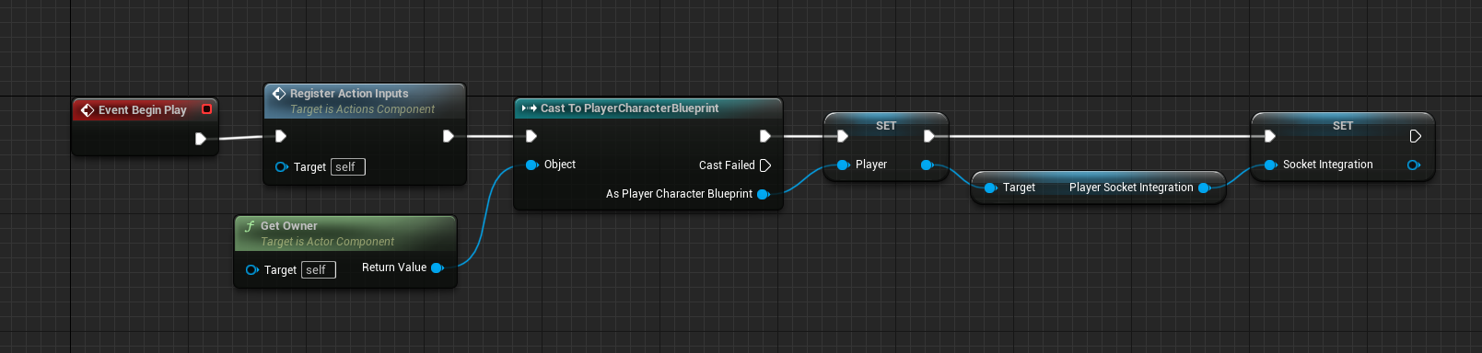Select the Event Begin Play node title
This screenshot has width=1482, height=353.
click(x=143, y=110)
